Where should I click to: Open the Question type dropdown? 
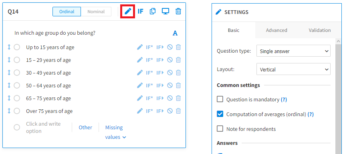[x=293, y=51]
